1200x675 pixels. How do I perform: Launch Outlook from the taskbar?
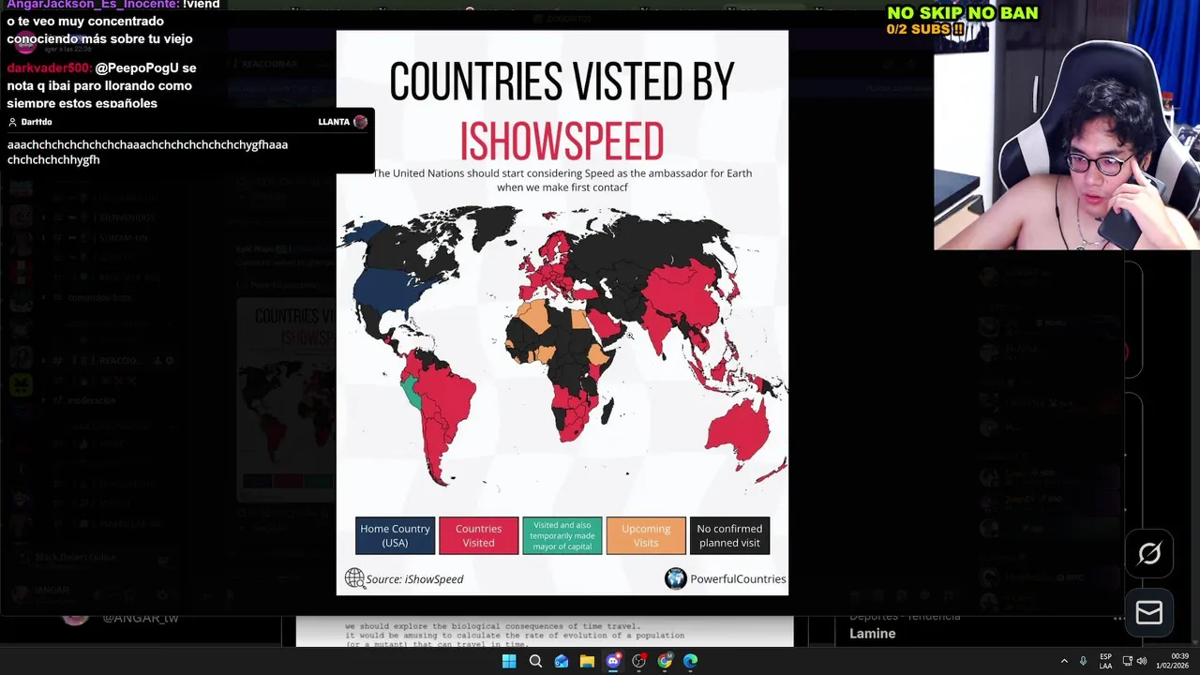(x=562, y=661)
